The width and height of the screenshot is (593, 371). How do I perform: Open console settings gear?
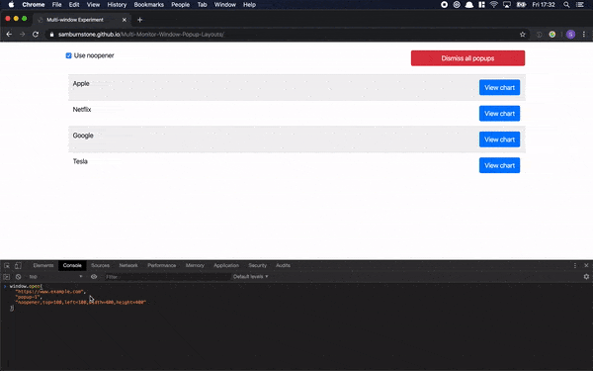click(586, 277)
